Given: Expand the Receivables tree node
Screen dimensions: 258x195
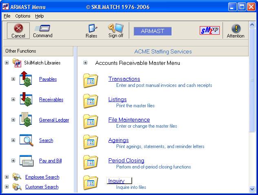Looking at the screenshot, I should 13,99.
